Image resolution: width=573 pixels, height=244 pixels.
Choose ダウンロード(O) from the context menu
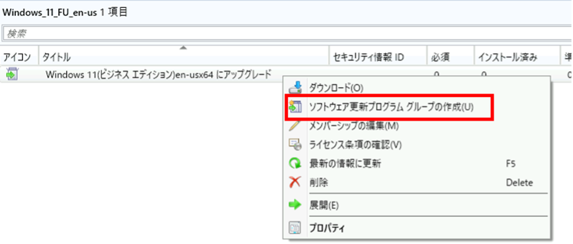pyautogui.click(x=417, y=88)
